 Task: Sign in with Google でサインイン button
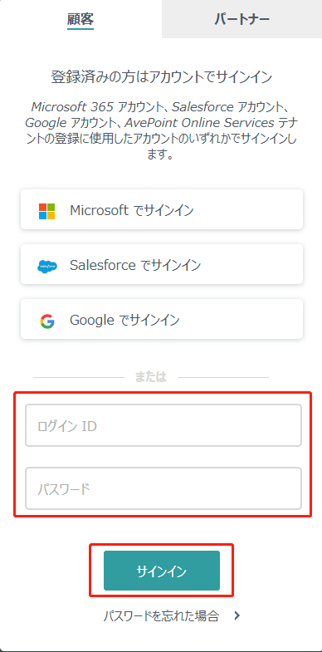pyautogui.click(x=162, y=319)
